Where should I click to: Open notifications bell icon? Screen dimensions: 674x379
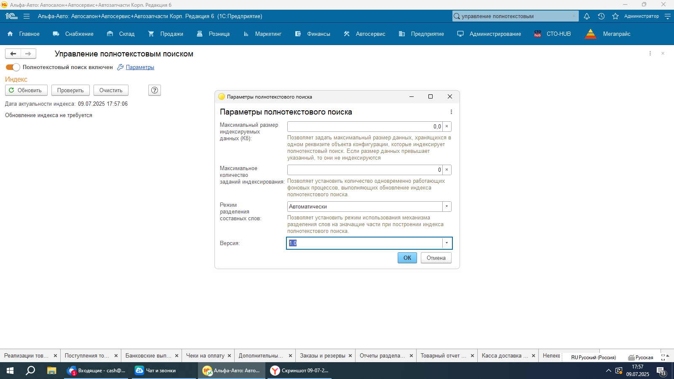click(x=587, y=16)
